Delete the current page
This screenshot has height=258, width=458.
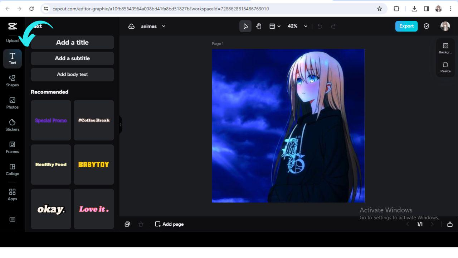click(x=141, y=224)
